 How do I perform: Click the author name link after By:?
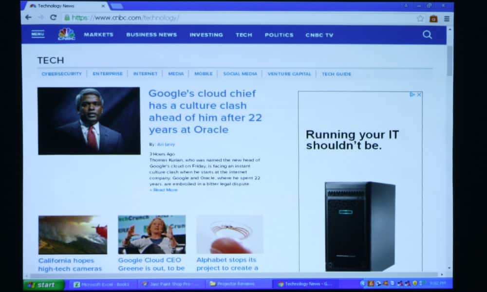(166, 145)
